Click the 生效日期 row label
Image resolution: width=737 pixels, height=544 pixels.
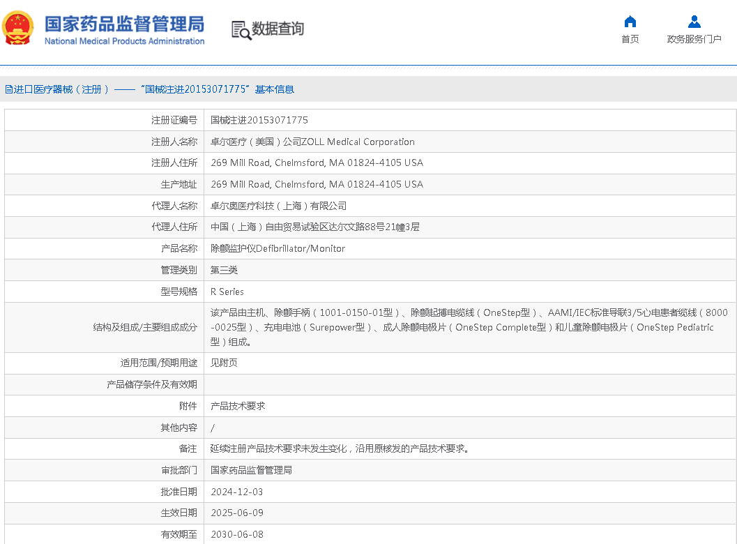[x=178, y=513]
